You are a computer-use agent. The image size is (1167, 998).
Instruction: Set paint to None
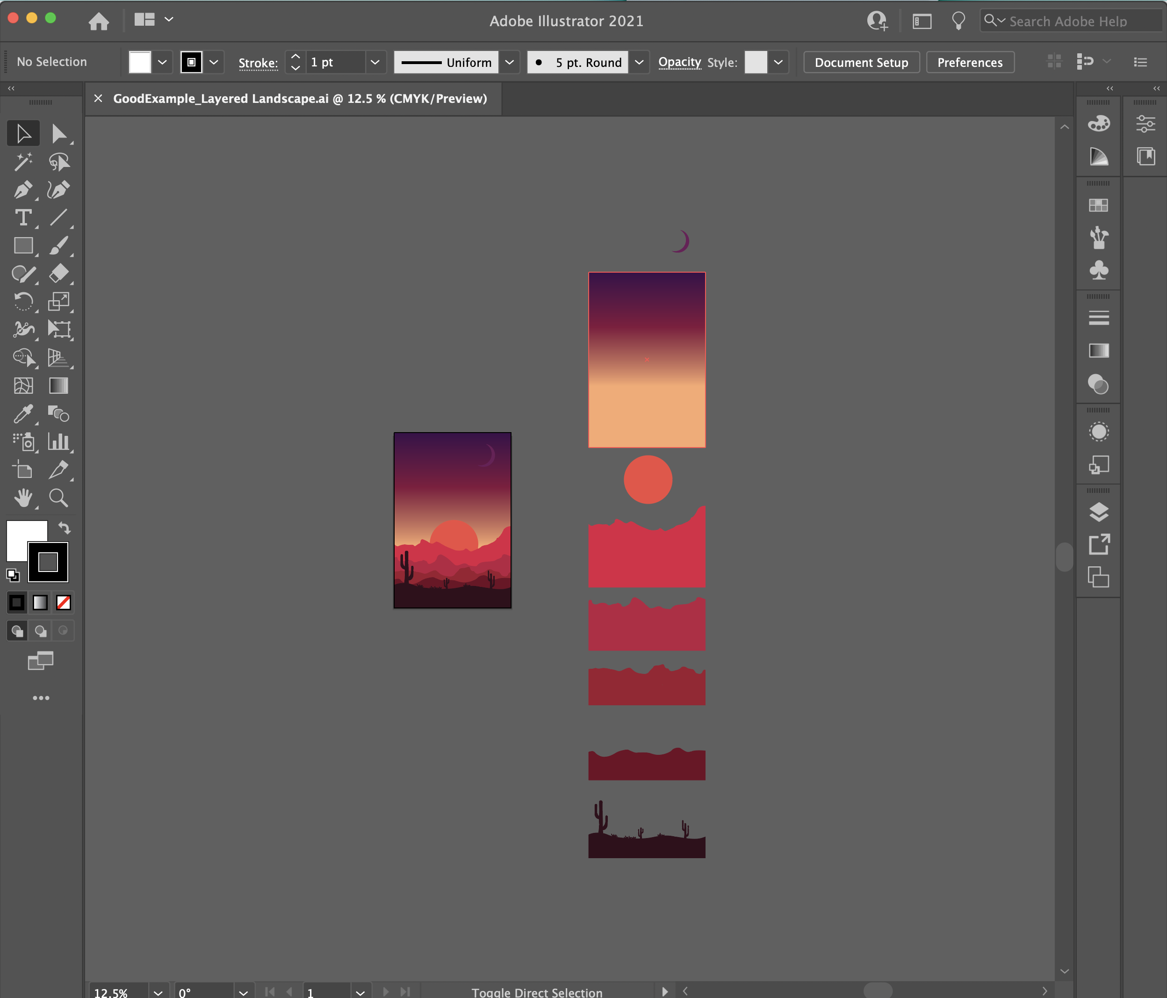64,603
